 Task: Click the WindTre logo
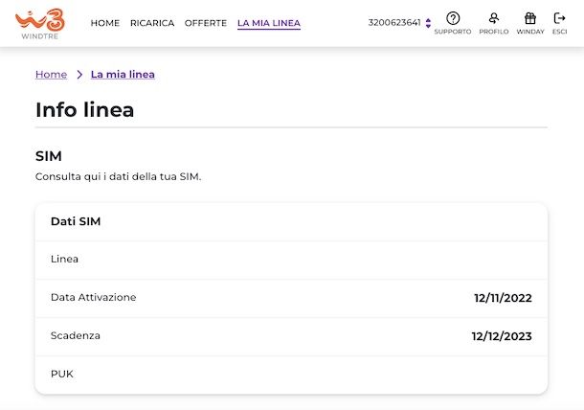[x=39, y=22]
